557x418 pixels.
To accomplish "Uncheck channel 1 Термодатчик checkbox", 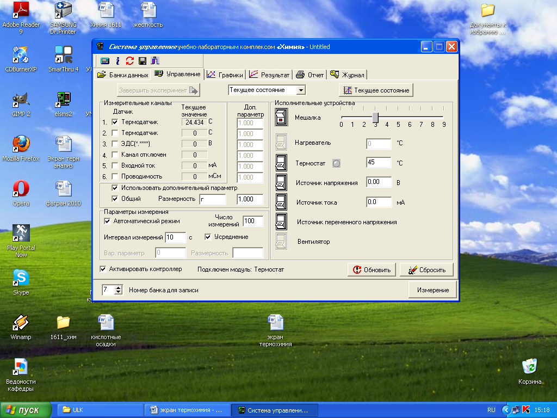I will [x=115, y=122].
